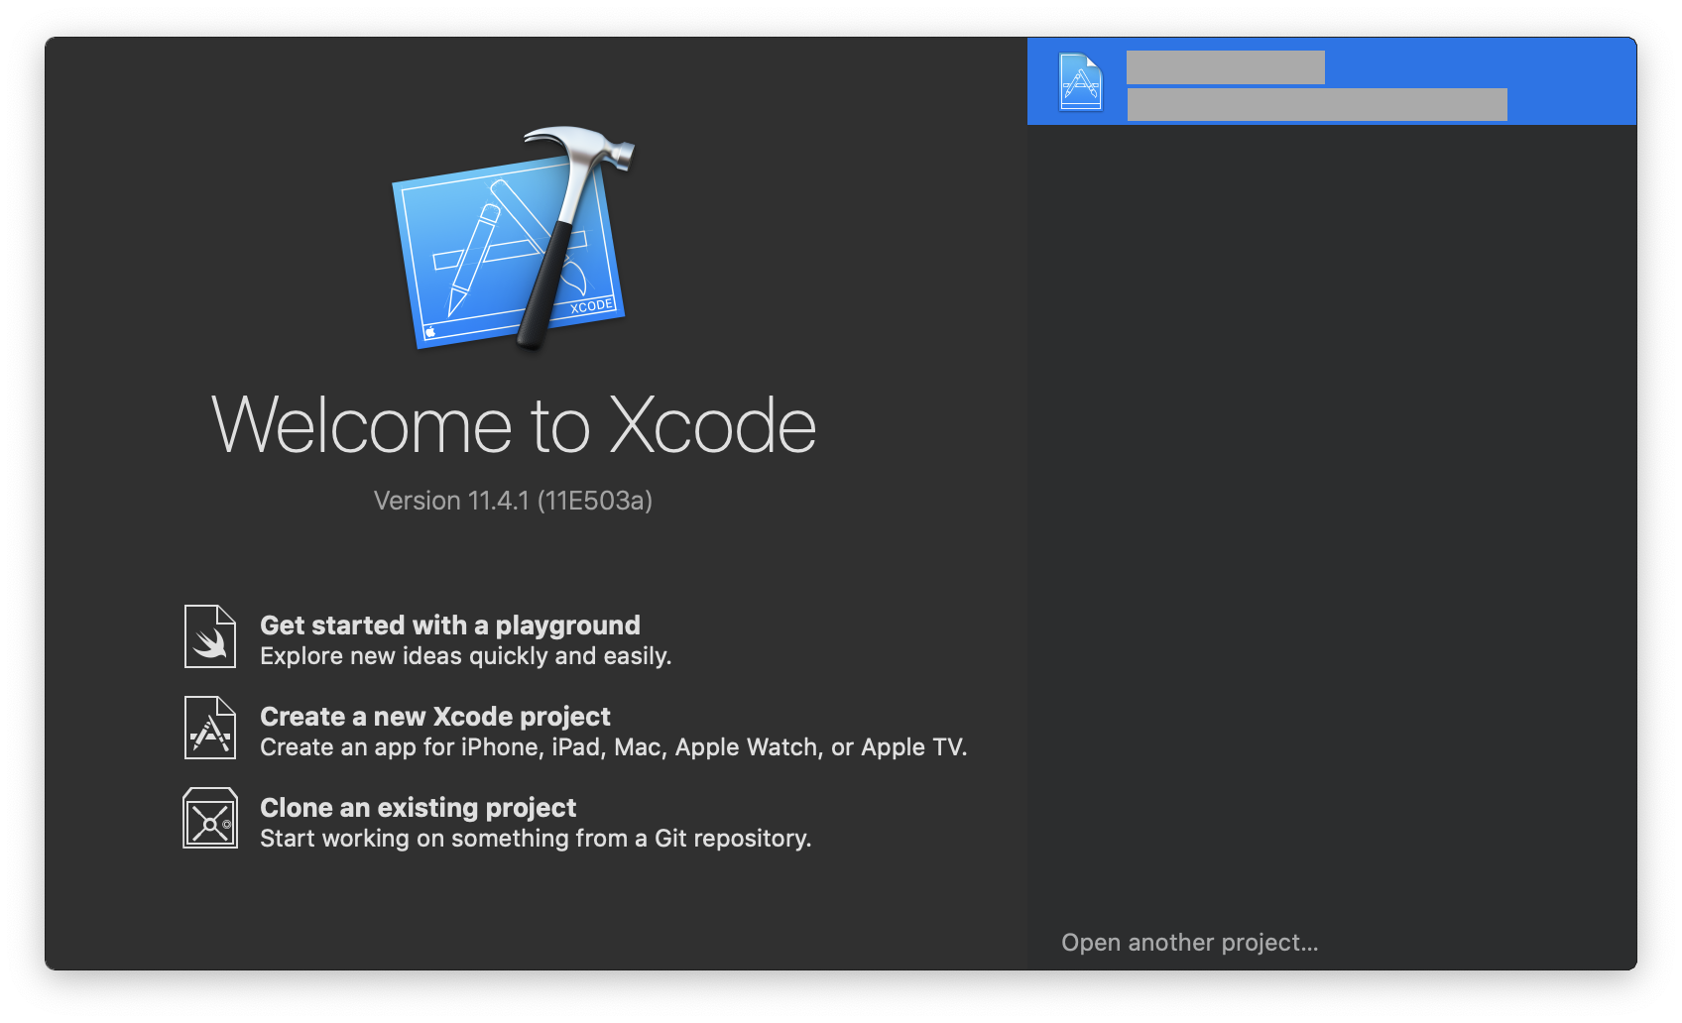Open Get started with a playground

pos(450,625)
